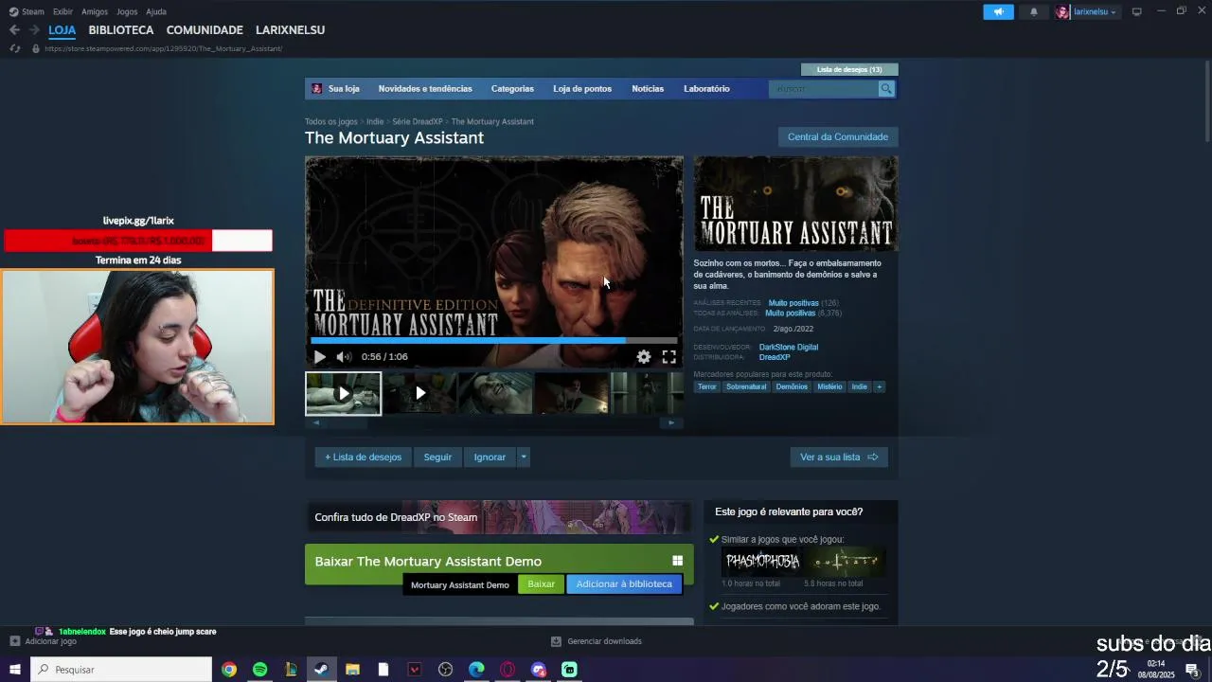Open Loja de pontos
The width and height of the screenshot is (1212, 682).
tap(582, 89)
